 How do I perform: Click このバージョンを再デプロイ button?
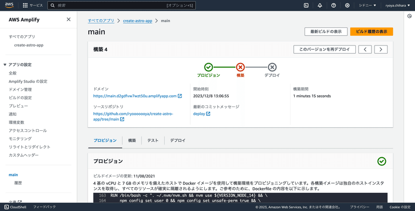325,49
